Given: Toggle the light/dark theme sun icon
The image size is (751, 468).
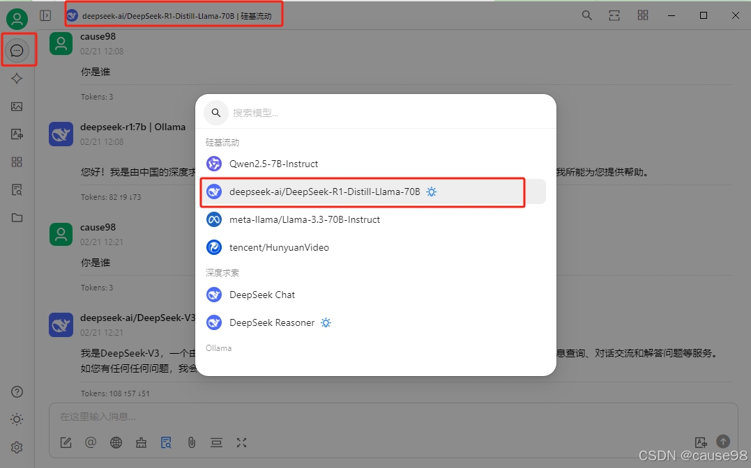Looking at the screenshot, I should coord(17,420).
